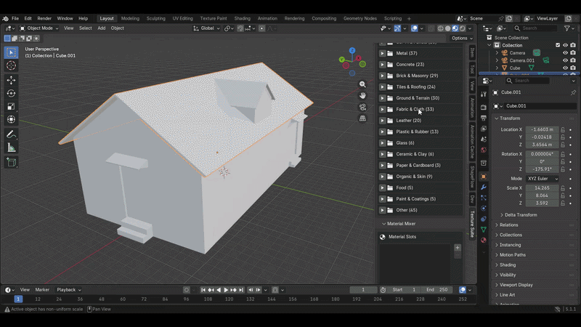Select the Measure tool
This screenshot has width=581, height=327.
click(11, 148)
